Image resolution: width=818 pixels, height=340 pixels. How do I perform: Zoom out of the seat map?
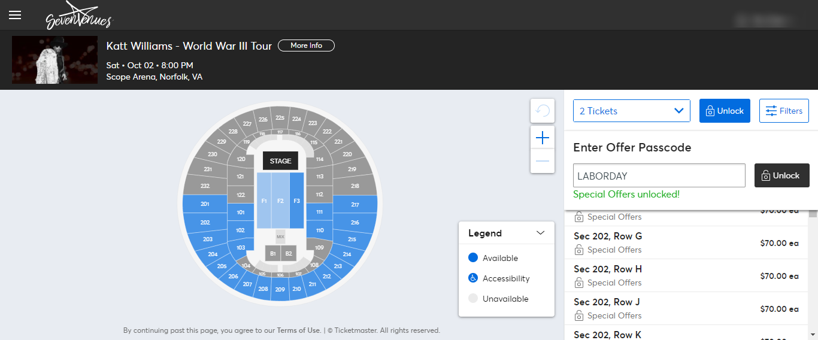point(543,161)
